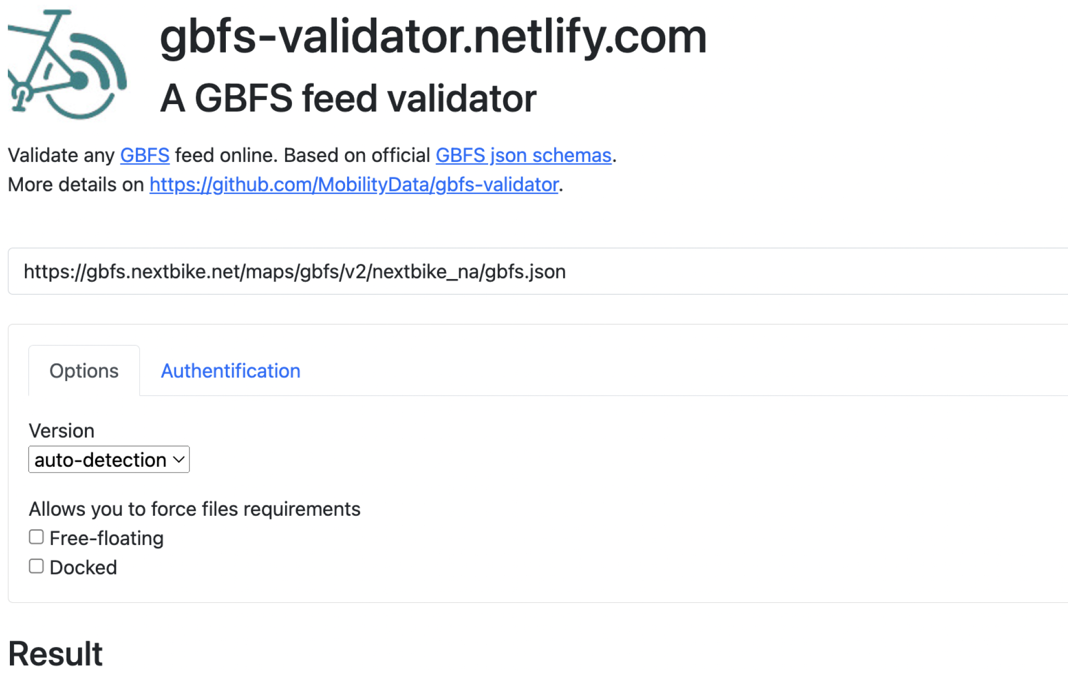
Task: Click the gbfs-validator.netlify.com title heading
Action: (x=433, y=36)
